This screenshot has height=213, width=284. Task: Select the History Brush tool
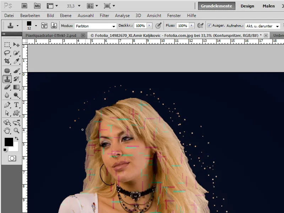(16, 79)
